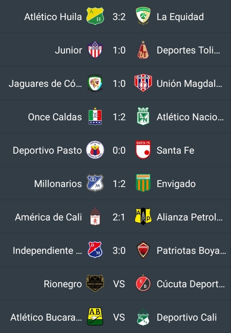
Task: Select the Deportes Tolima crest icon
Action: click(x=143, y=50)
